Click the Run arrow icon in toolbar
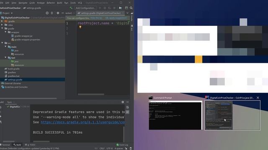268x150 pixels. point(100,8)
